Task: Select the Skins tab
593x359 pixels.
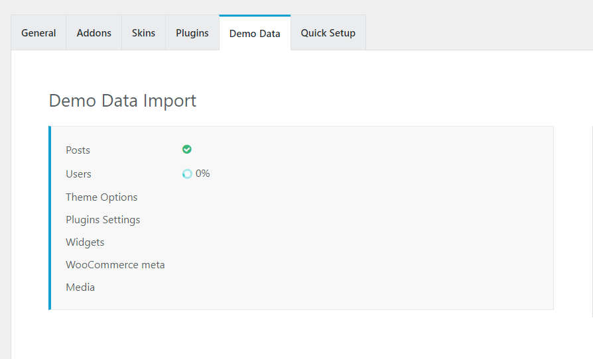Action: point(143,33)
